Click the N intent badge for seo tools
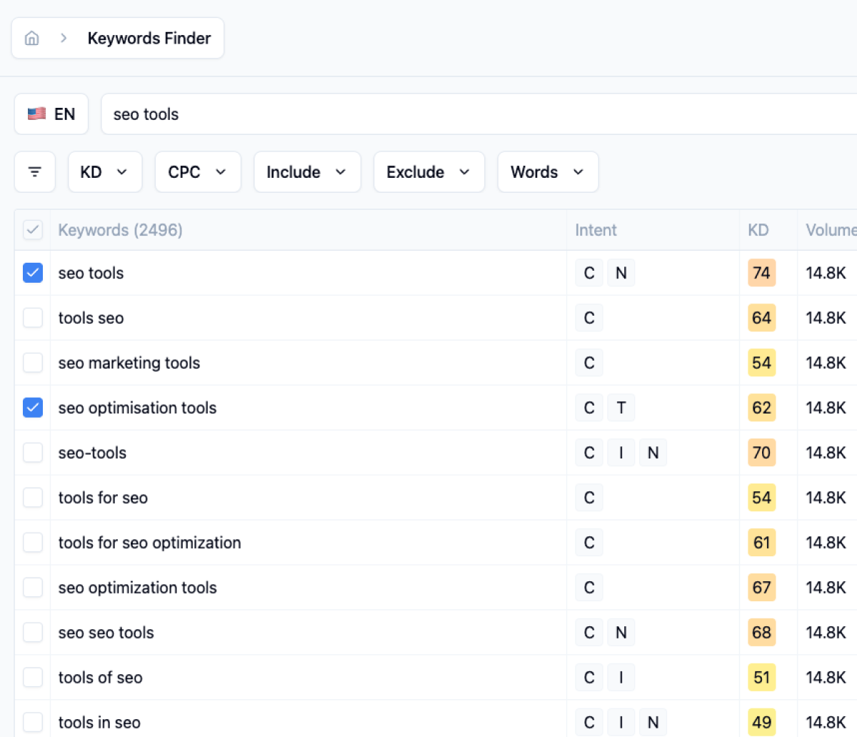 [621, 273]
